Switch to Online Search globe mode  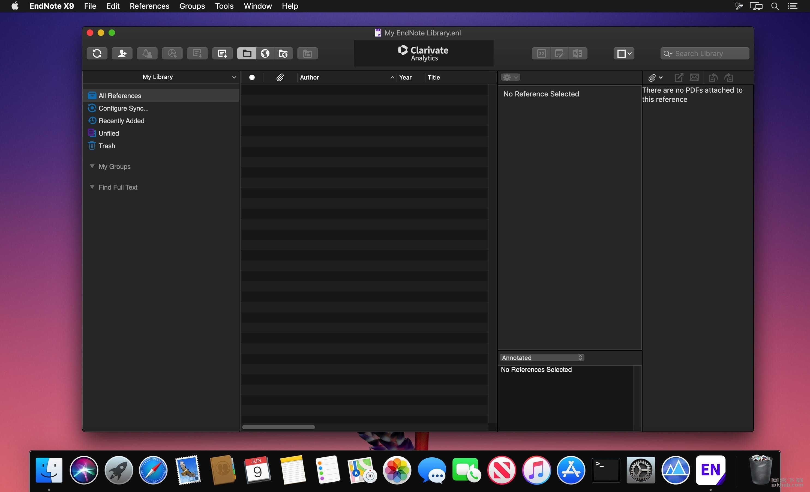pyautogui.click(x=265, y=53)
